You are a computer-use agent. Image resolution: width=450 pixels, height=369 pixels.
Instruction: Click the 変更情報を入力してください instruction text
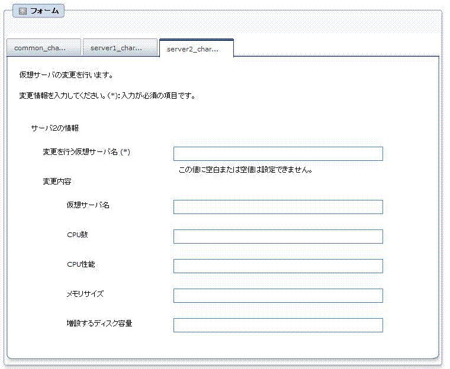(107, 95)
